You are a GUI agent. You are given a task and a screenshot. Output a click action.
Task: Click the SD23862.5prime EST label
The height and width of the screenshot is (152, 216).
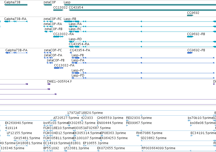click(154, 138)
